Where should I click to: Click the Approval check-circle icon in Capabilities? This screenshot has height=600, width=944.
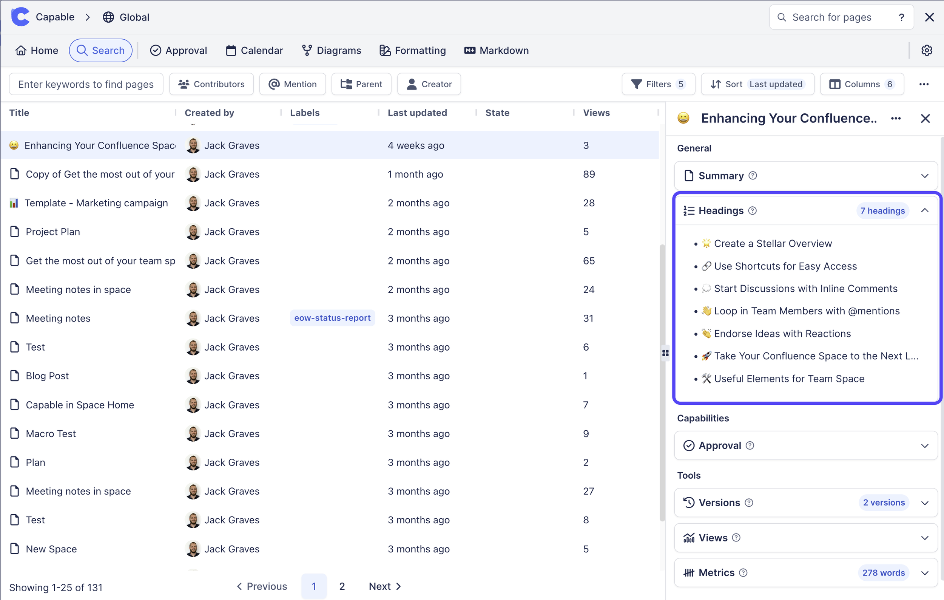pos(689,445)
